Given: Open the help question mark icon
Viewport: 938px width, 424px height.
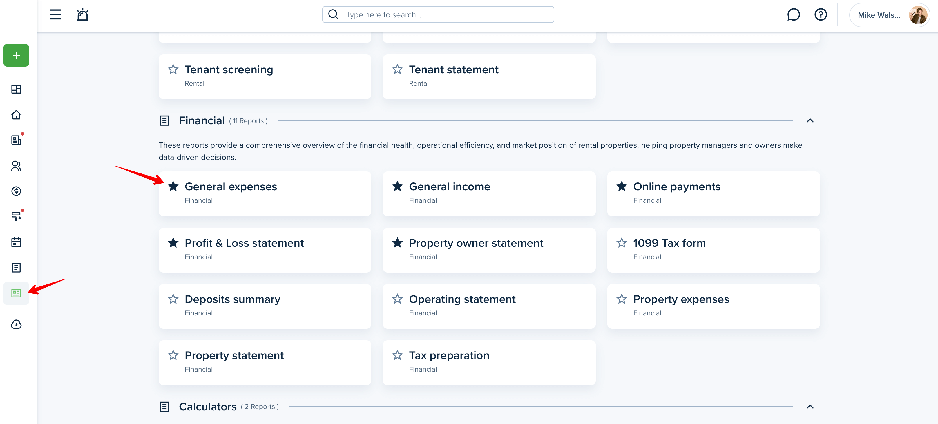Looking at the screenshot, I should pos(820,14).
